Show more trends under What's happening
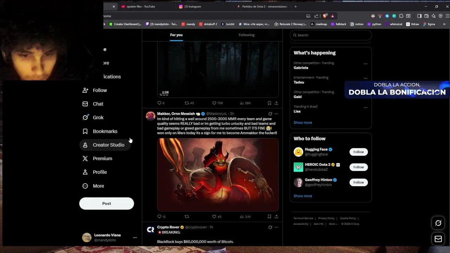The width and height of the screenshot is (450, 253). 303,123
